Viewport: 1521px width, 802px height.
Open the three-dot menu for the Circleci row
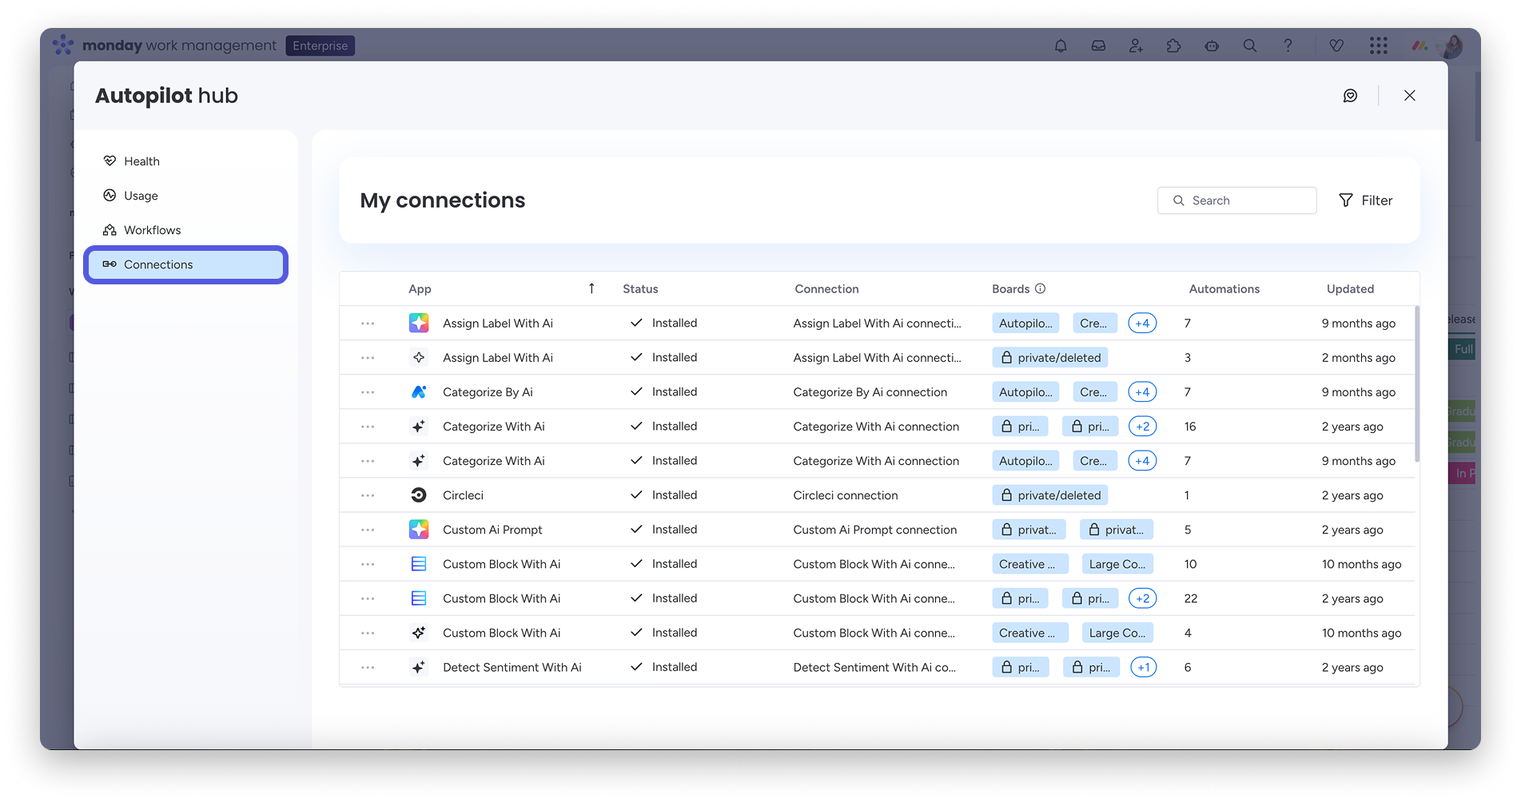pos(368,495)
